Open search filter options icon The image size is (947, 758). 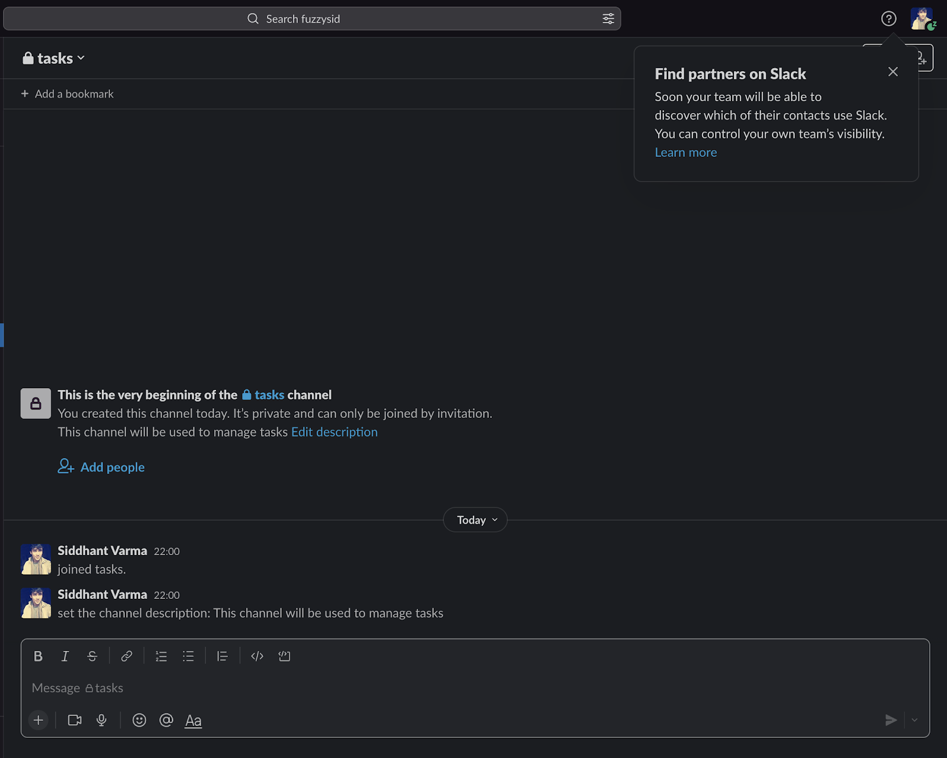tap(608, 19)
